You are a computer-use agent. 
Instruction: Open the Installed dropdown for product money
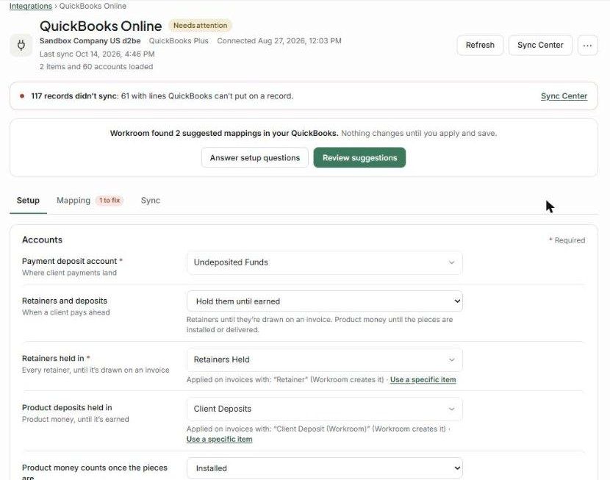(324, 468)
